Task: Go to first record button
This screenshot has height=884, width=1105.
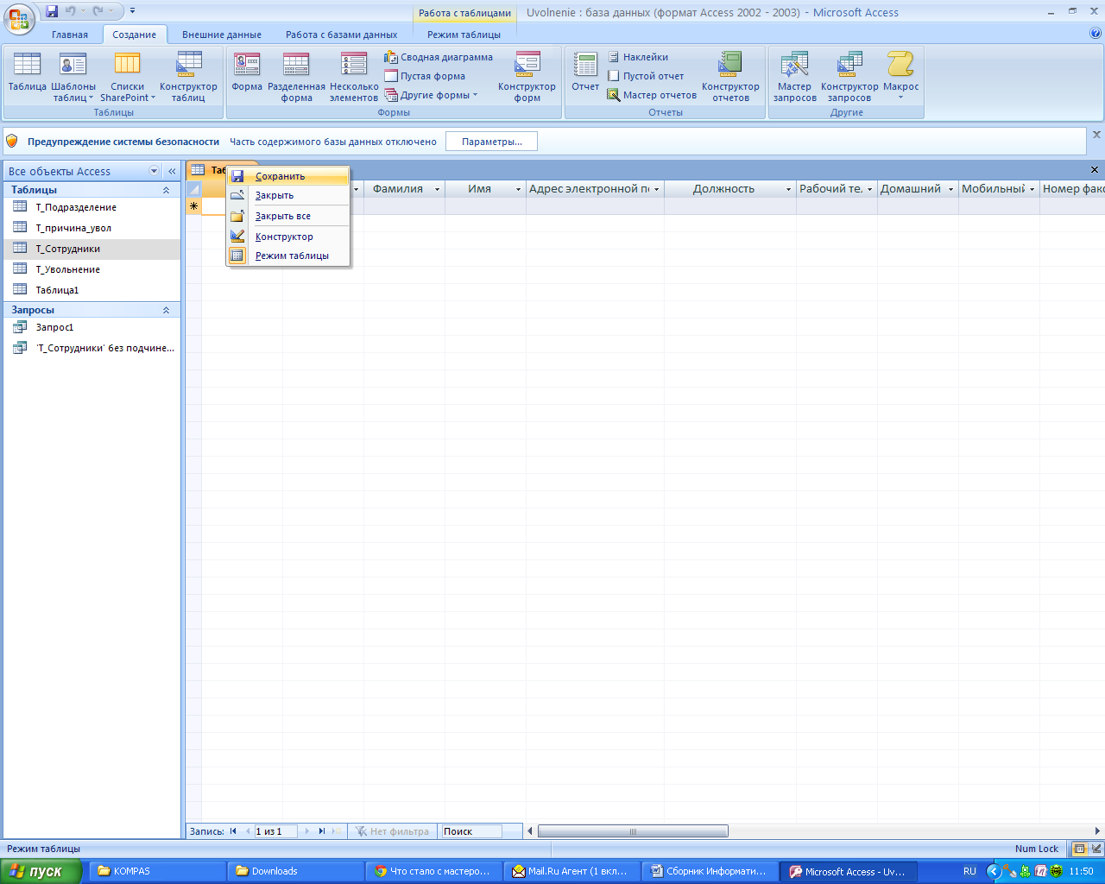Action: click(233, 831)
